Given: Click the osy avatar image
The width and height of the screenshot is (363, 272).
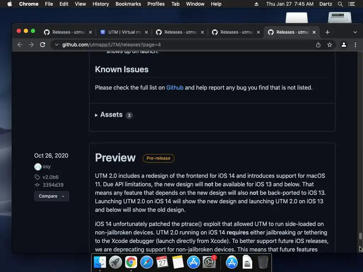Looking at the screenshot, I should [x=38, y=167].
